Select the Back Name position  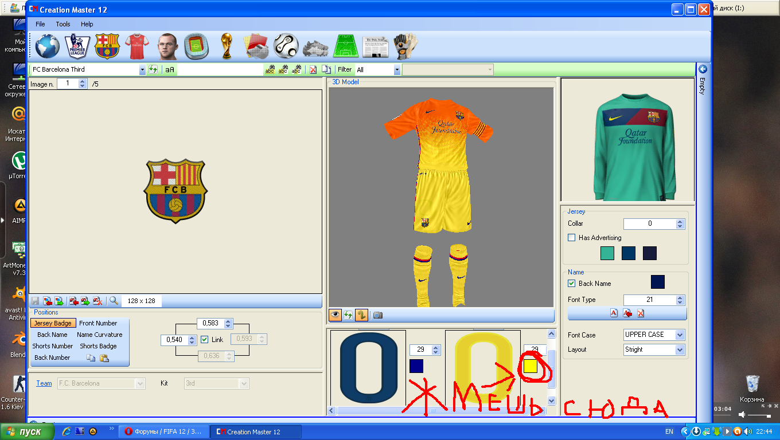point(52,335)
